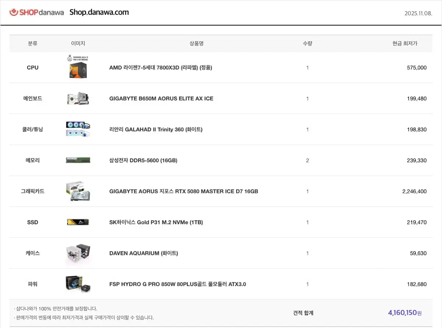442x328 pixels.
Task: Open product DAVEN AQUARIUM (화이트)
Action: [144, 253]
